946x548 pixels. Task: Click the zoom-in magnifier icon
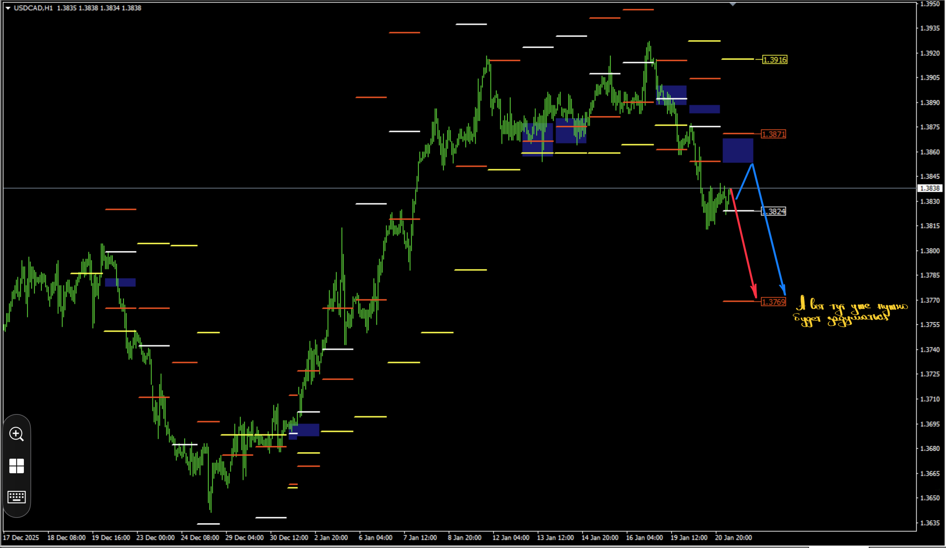17,434
